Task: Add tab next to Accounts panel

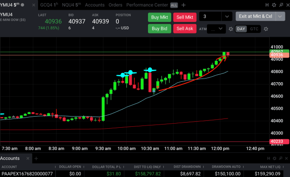Action: [36, 158]
